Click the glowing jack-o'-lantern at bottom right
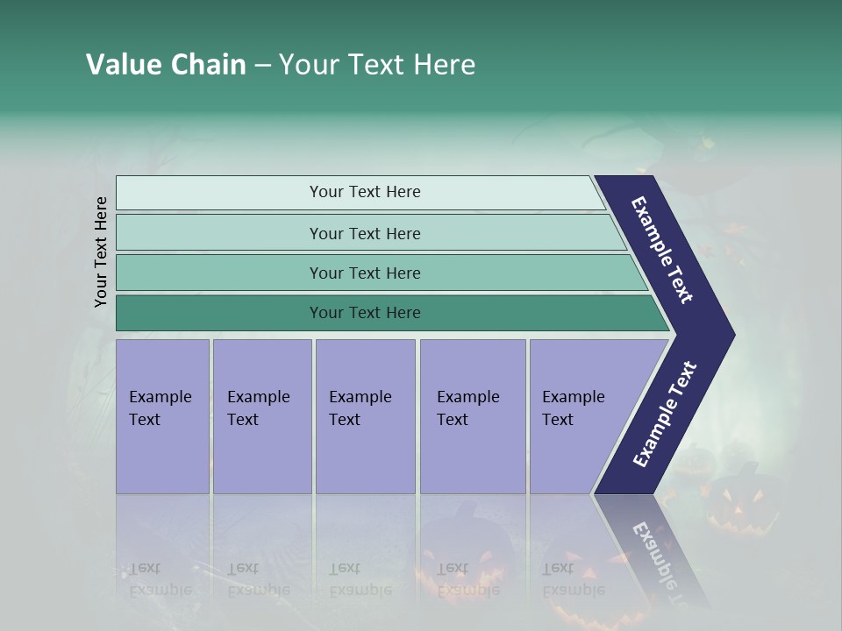The image size is (842, 631). tap(743, 504)
